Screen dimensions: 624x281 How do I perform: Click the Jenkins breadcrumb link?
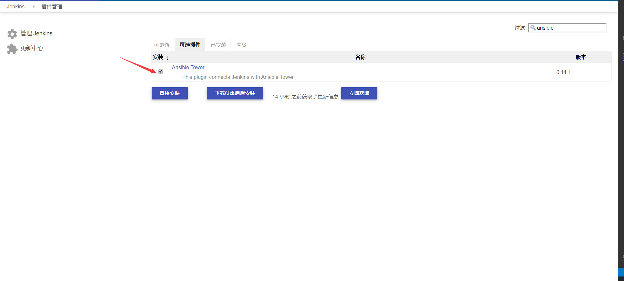point(16,6)
